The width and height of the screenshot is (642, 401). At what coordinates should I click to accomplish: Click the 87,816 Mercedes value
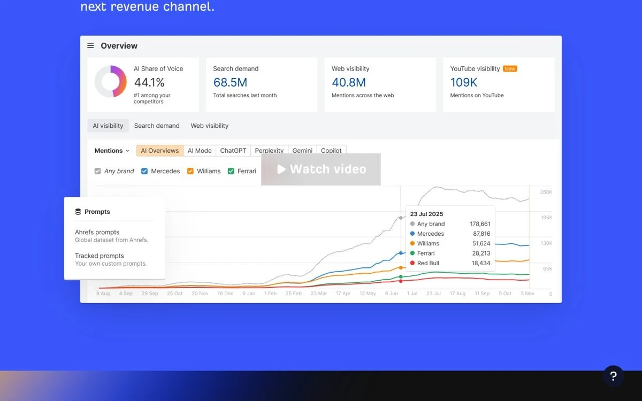coord(481,234)
